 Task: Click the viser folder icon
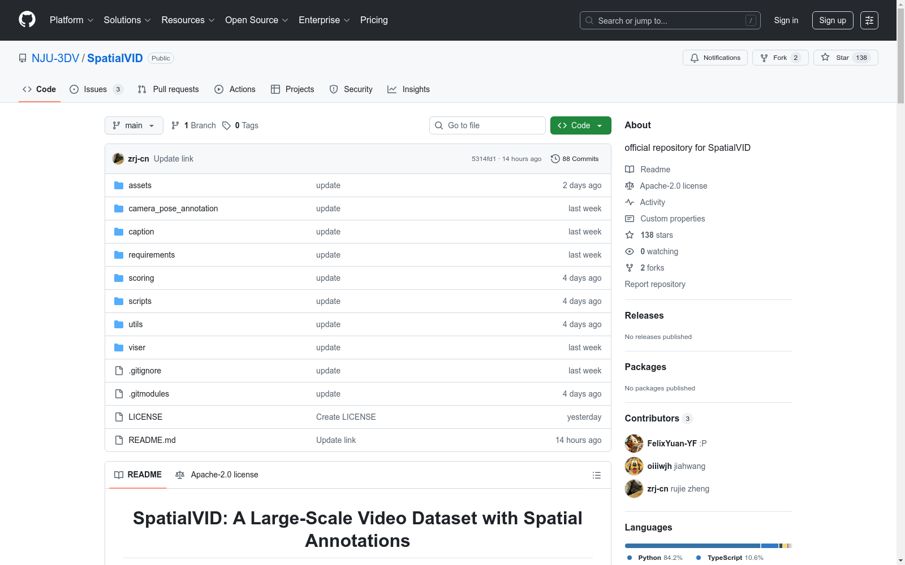point(119,347)
